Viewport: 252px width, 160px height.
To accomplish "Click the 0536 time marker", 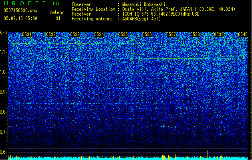I will tap(147, 34).
